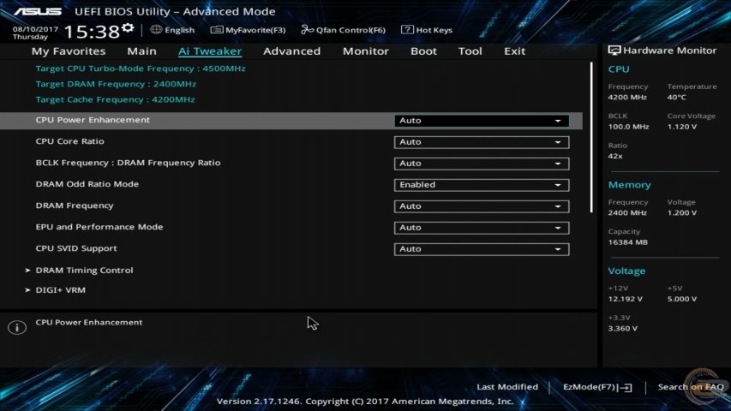The height and width of the screenshot is (411, 731).
Task: Click the Version 2.17.1246 copyright text
Action: [x=365, y=402]
